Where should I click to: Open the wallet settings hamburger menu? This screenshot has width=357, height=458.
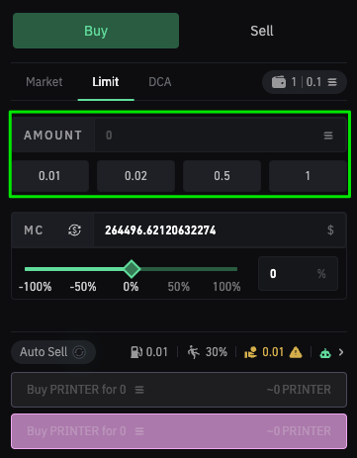tap(332, 82)
